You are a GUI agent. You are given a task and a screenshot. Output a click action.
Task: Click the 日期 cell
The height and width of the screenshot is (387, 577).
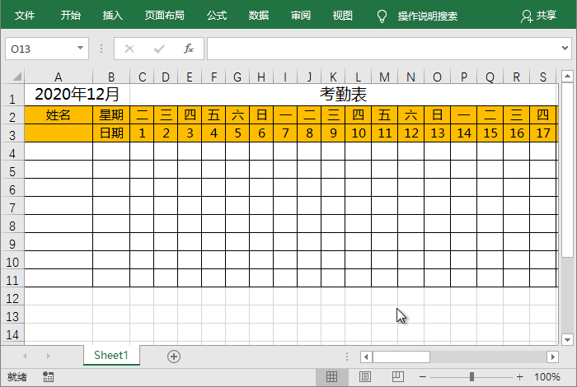(111, 133)
